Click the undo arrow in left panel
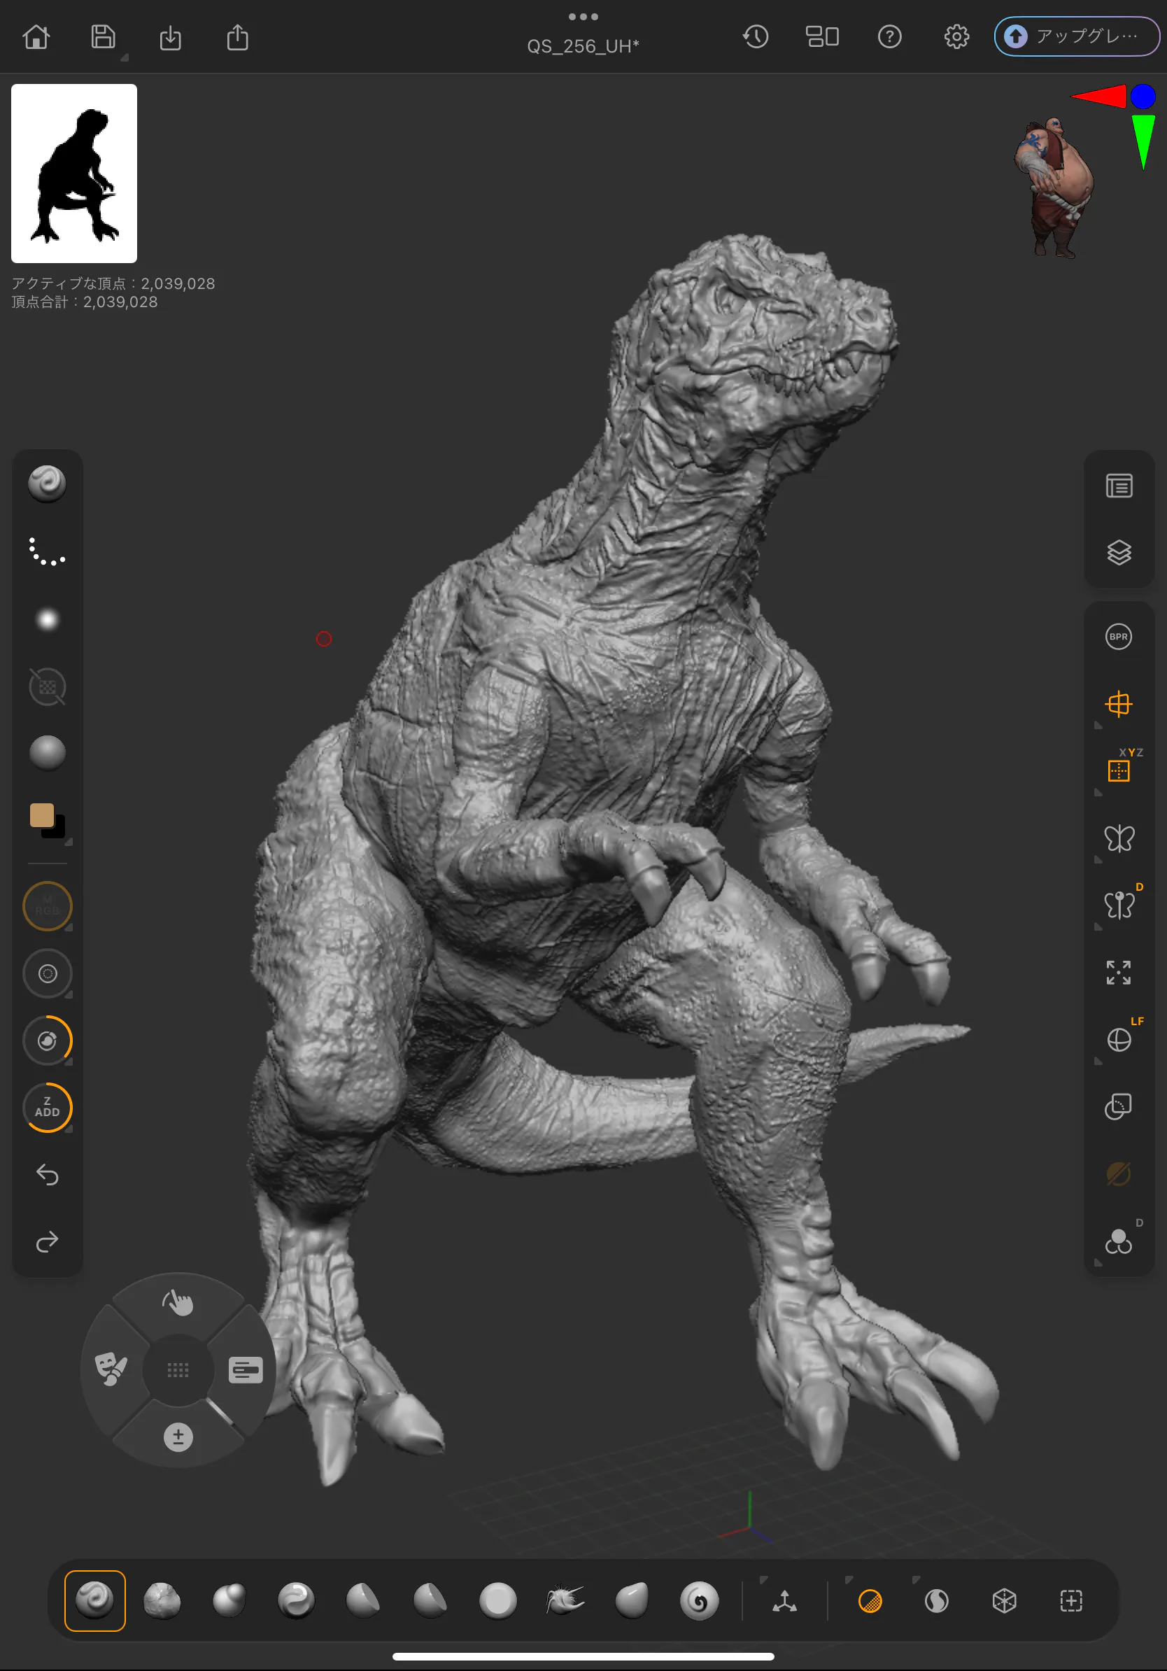Image resolution: width=1167 pixels, height=1671 pixels. (48, 1175)
